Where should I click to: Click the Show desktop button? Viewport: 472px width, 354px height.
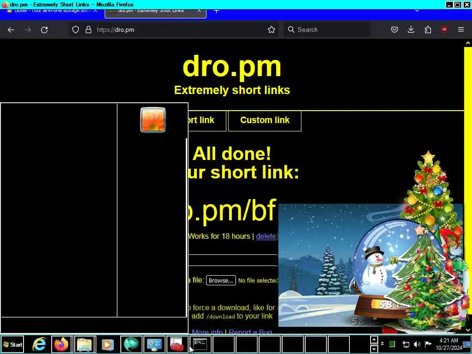[467, 344]
